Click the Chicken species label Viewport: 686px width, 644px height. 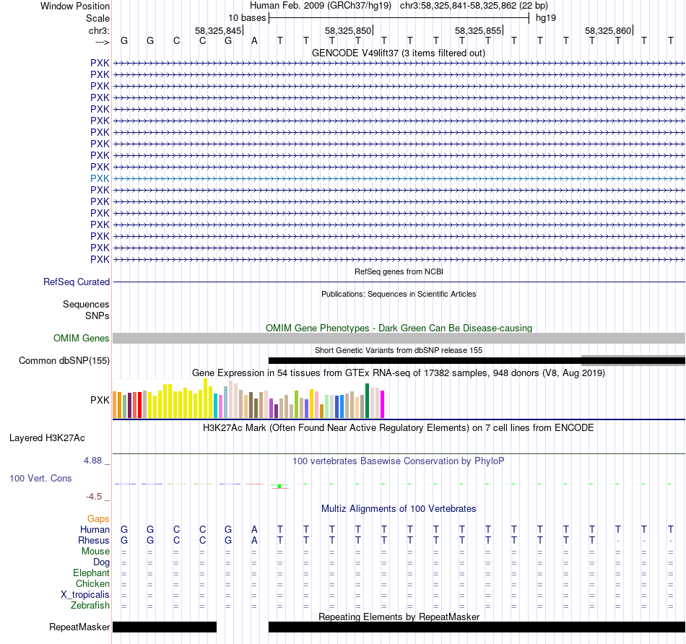(x=92, y=583)
